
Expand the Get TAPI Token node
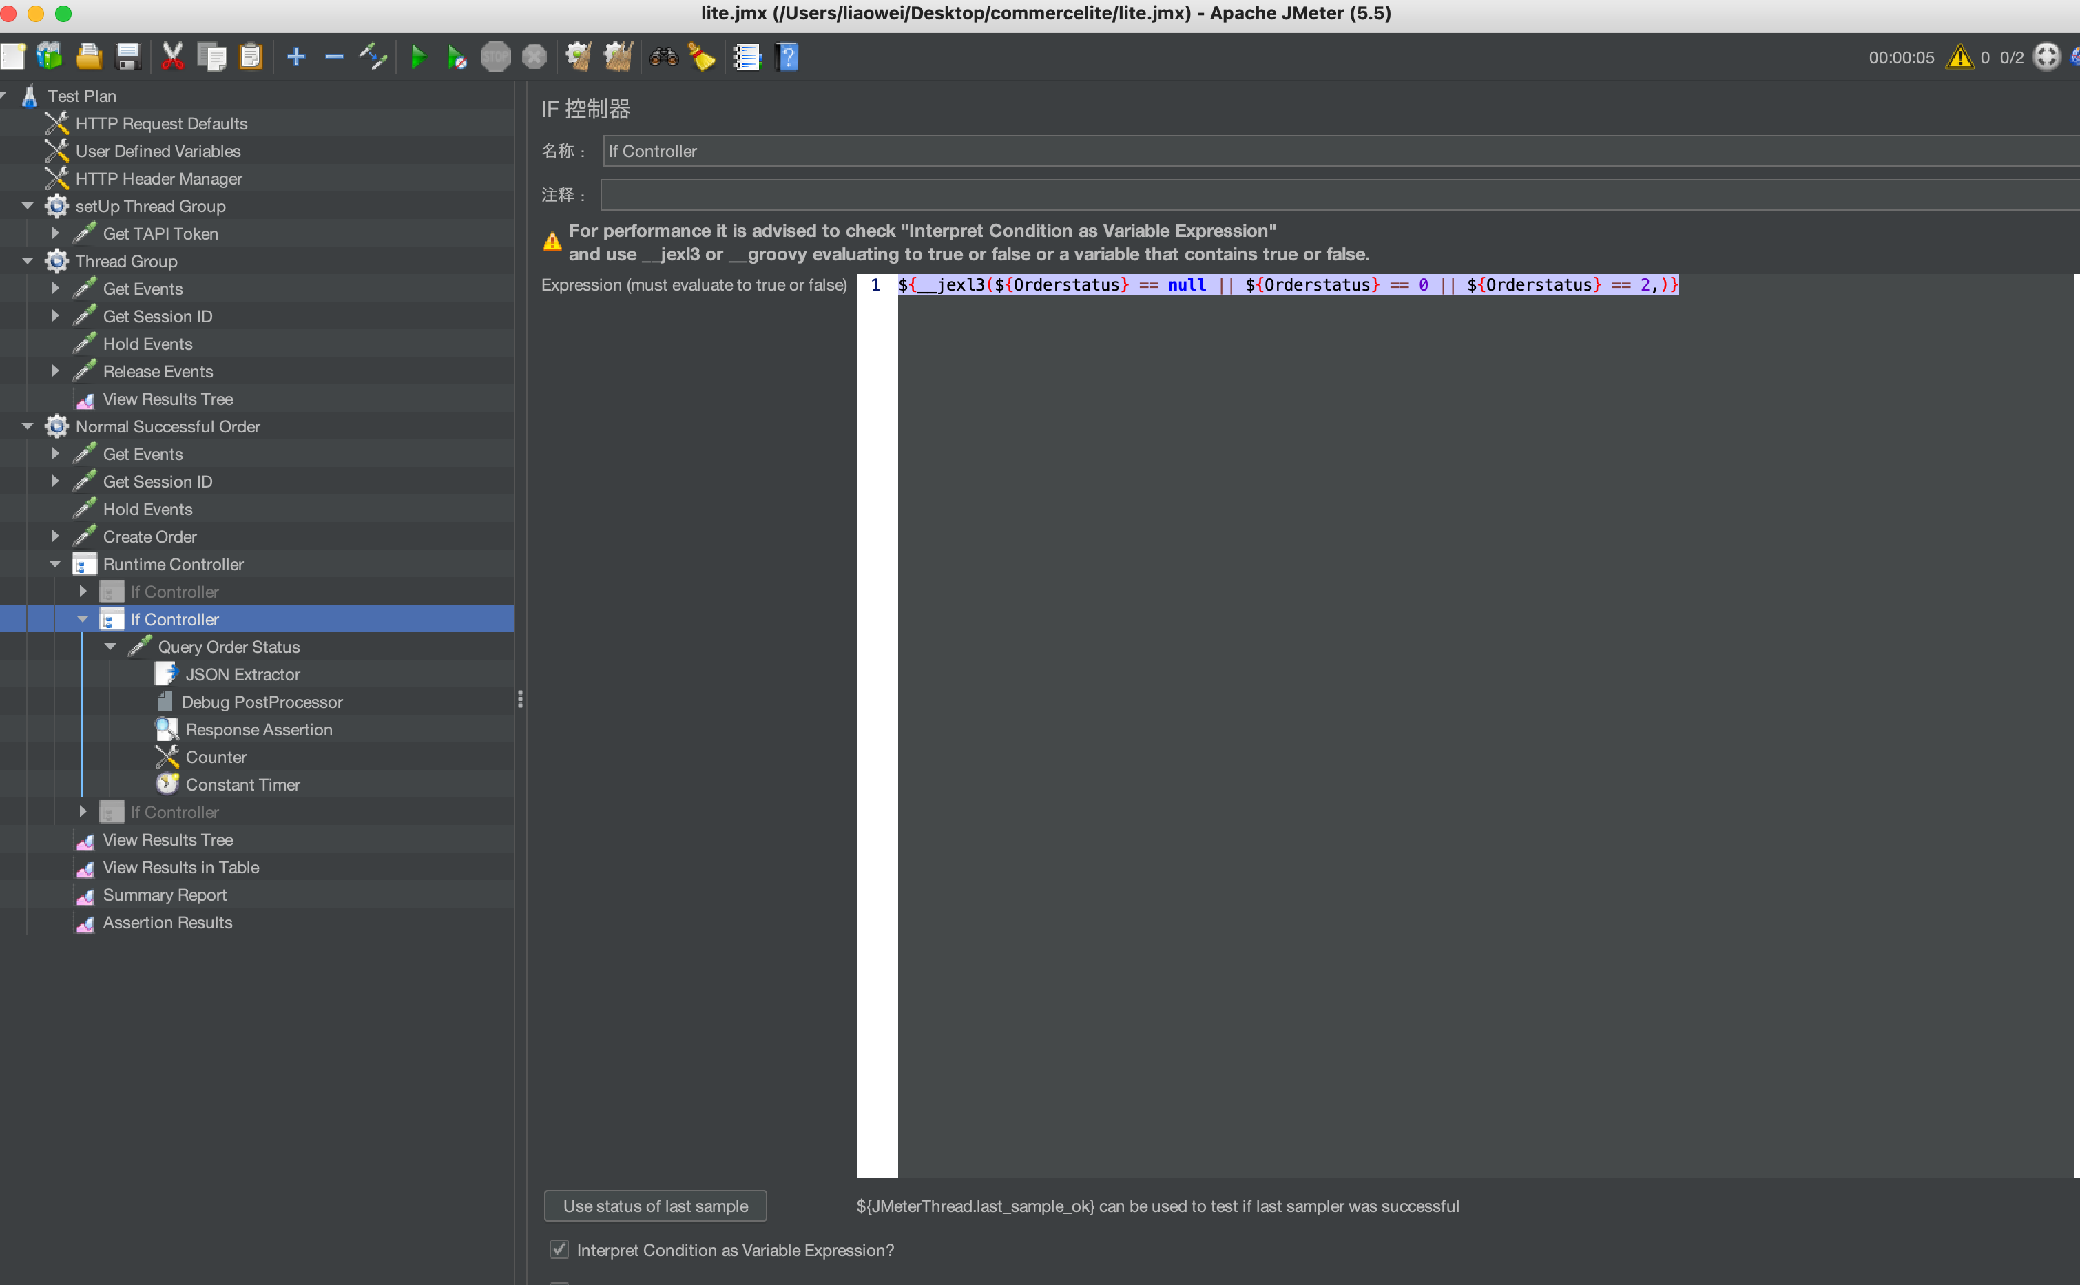[x=55, y=233]
